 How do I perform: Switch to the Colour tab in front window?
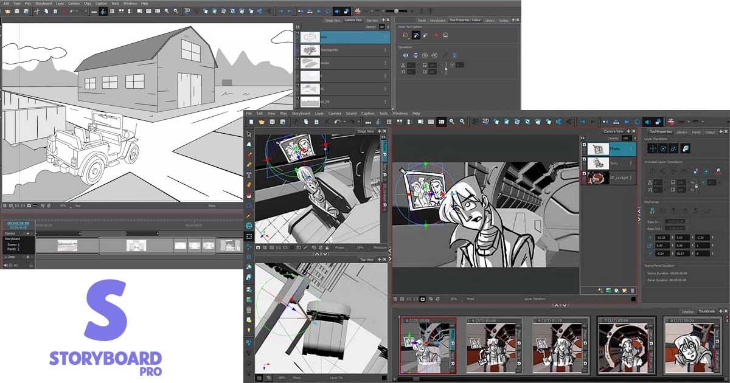[x=710, y=132]
